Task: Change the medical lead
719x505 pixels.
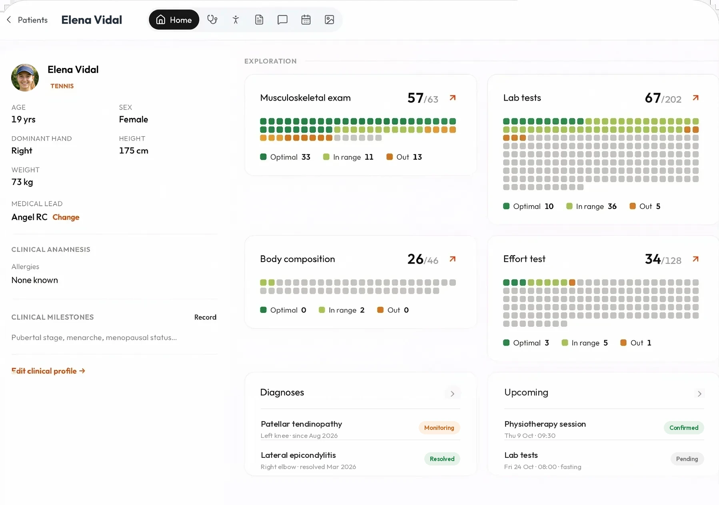Action: pyautogui.click(x=66, y=217)
